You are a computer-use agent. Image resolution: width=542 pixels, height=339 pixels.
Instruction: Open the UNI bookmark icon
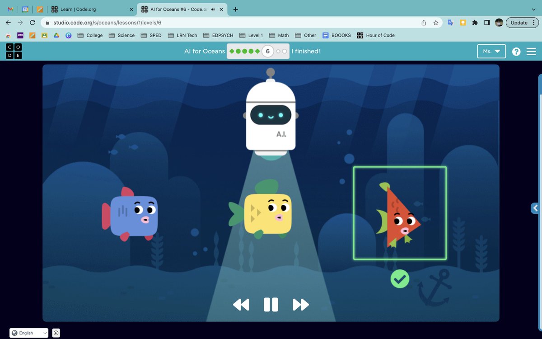[x=20, y=35]
